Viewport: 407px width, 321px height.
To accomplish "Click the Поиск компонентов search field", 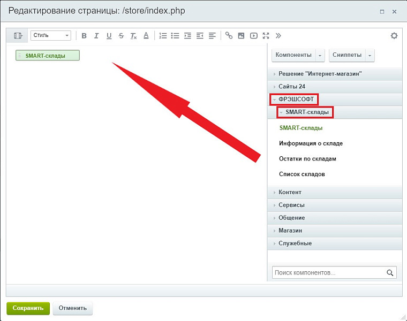I will click(x=328, y=273).
